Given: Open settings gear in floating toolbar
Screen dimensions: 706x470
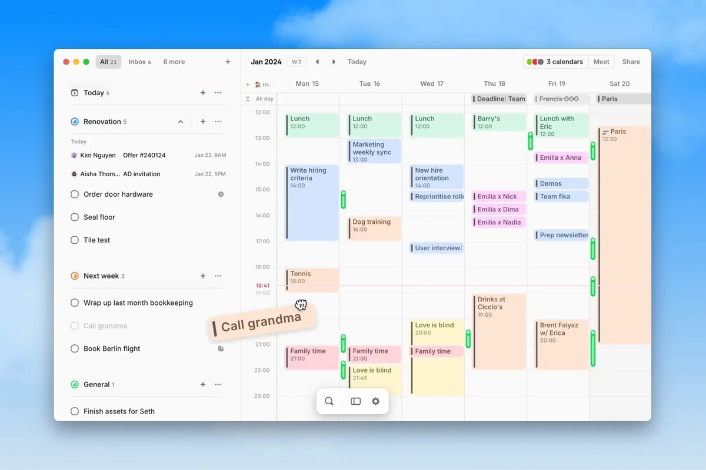Looking at the screenshot, I should [375, 401].
